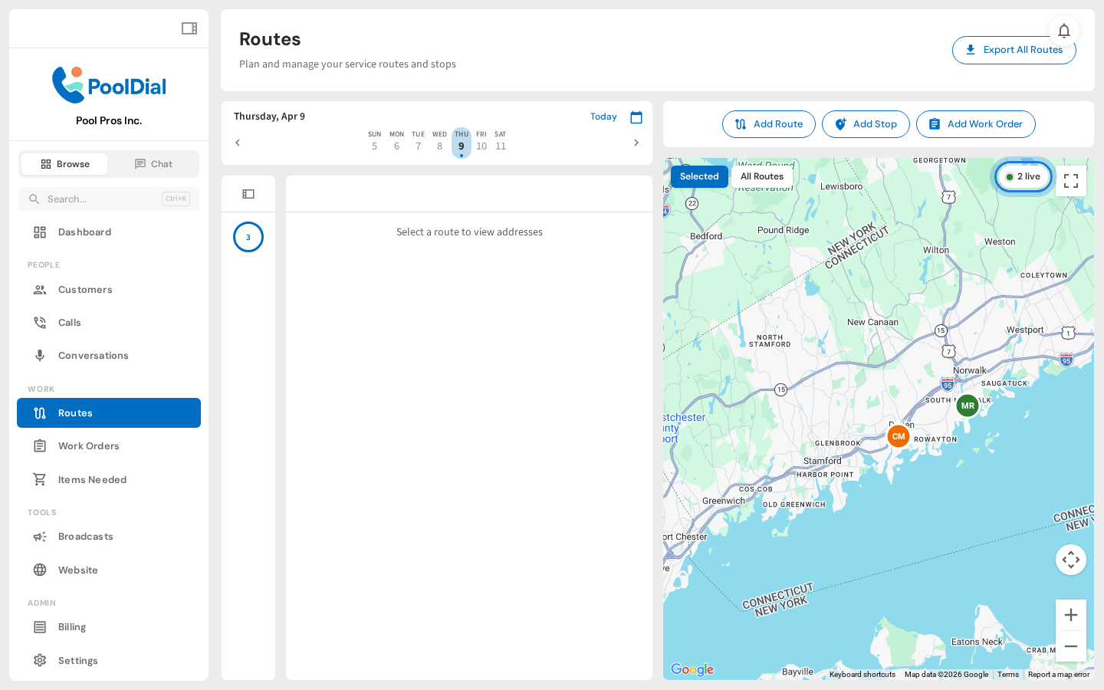Switch to the Chat tab
Viewport: 1104px width, 690px height.
click(153, 164)
